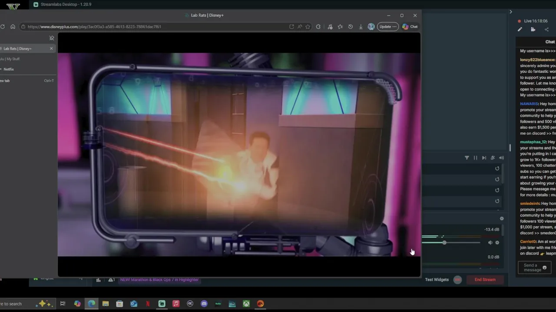Click the media control icon in Edge toolbar

pos(330,26)
